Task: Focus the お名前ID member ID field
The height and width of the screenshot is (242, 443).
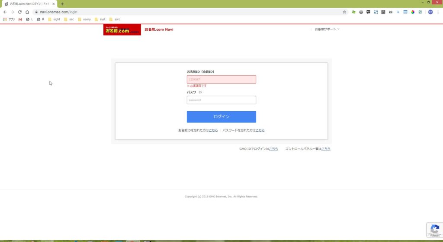Action: (221, 80)
